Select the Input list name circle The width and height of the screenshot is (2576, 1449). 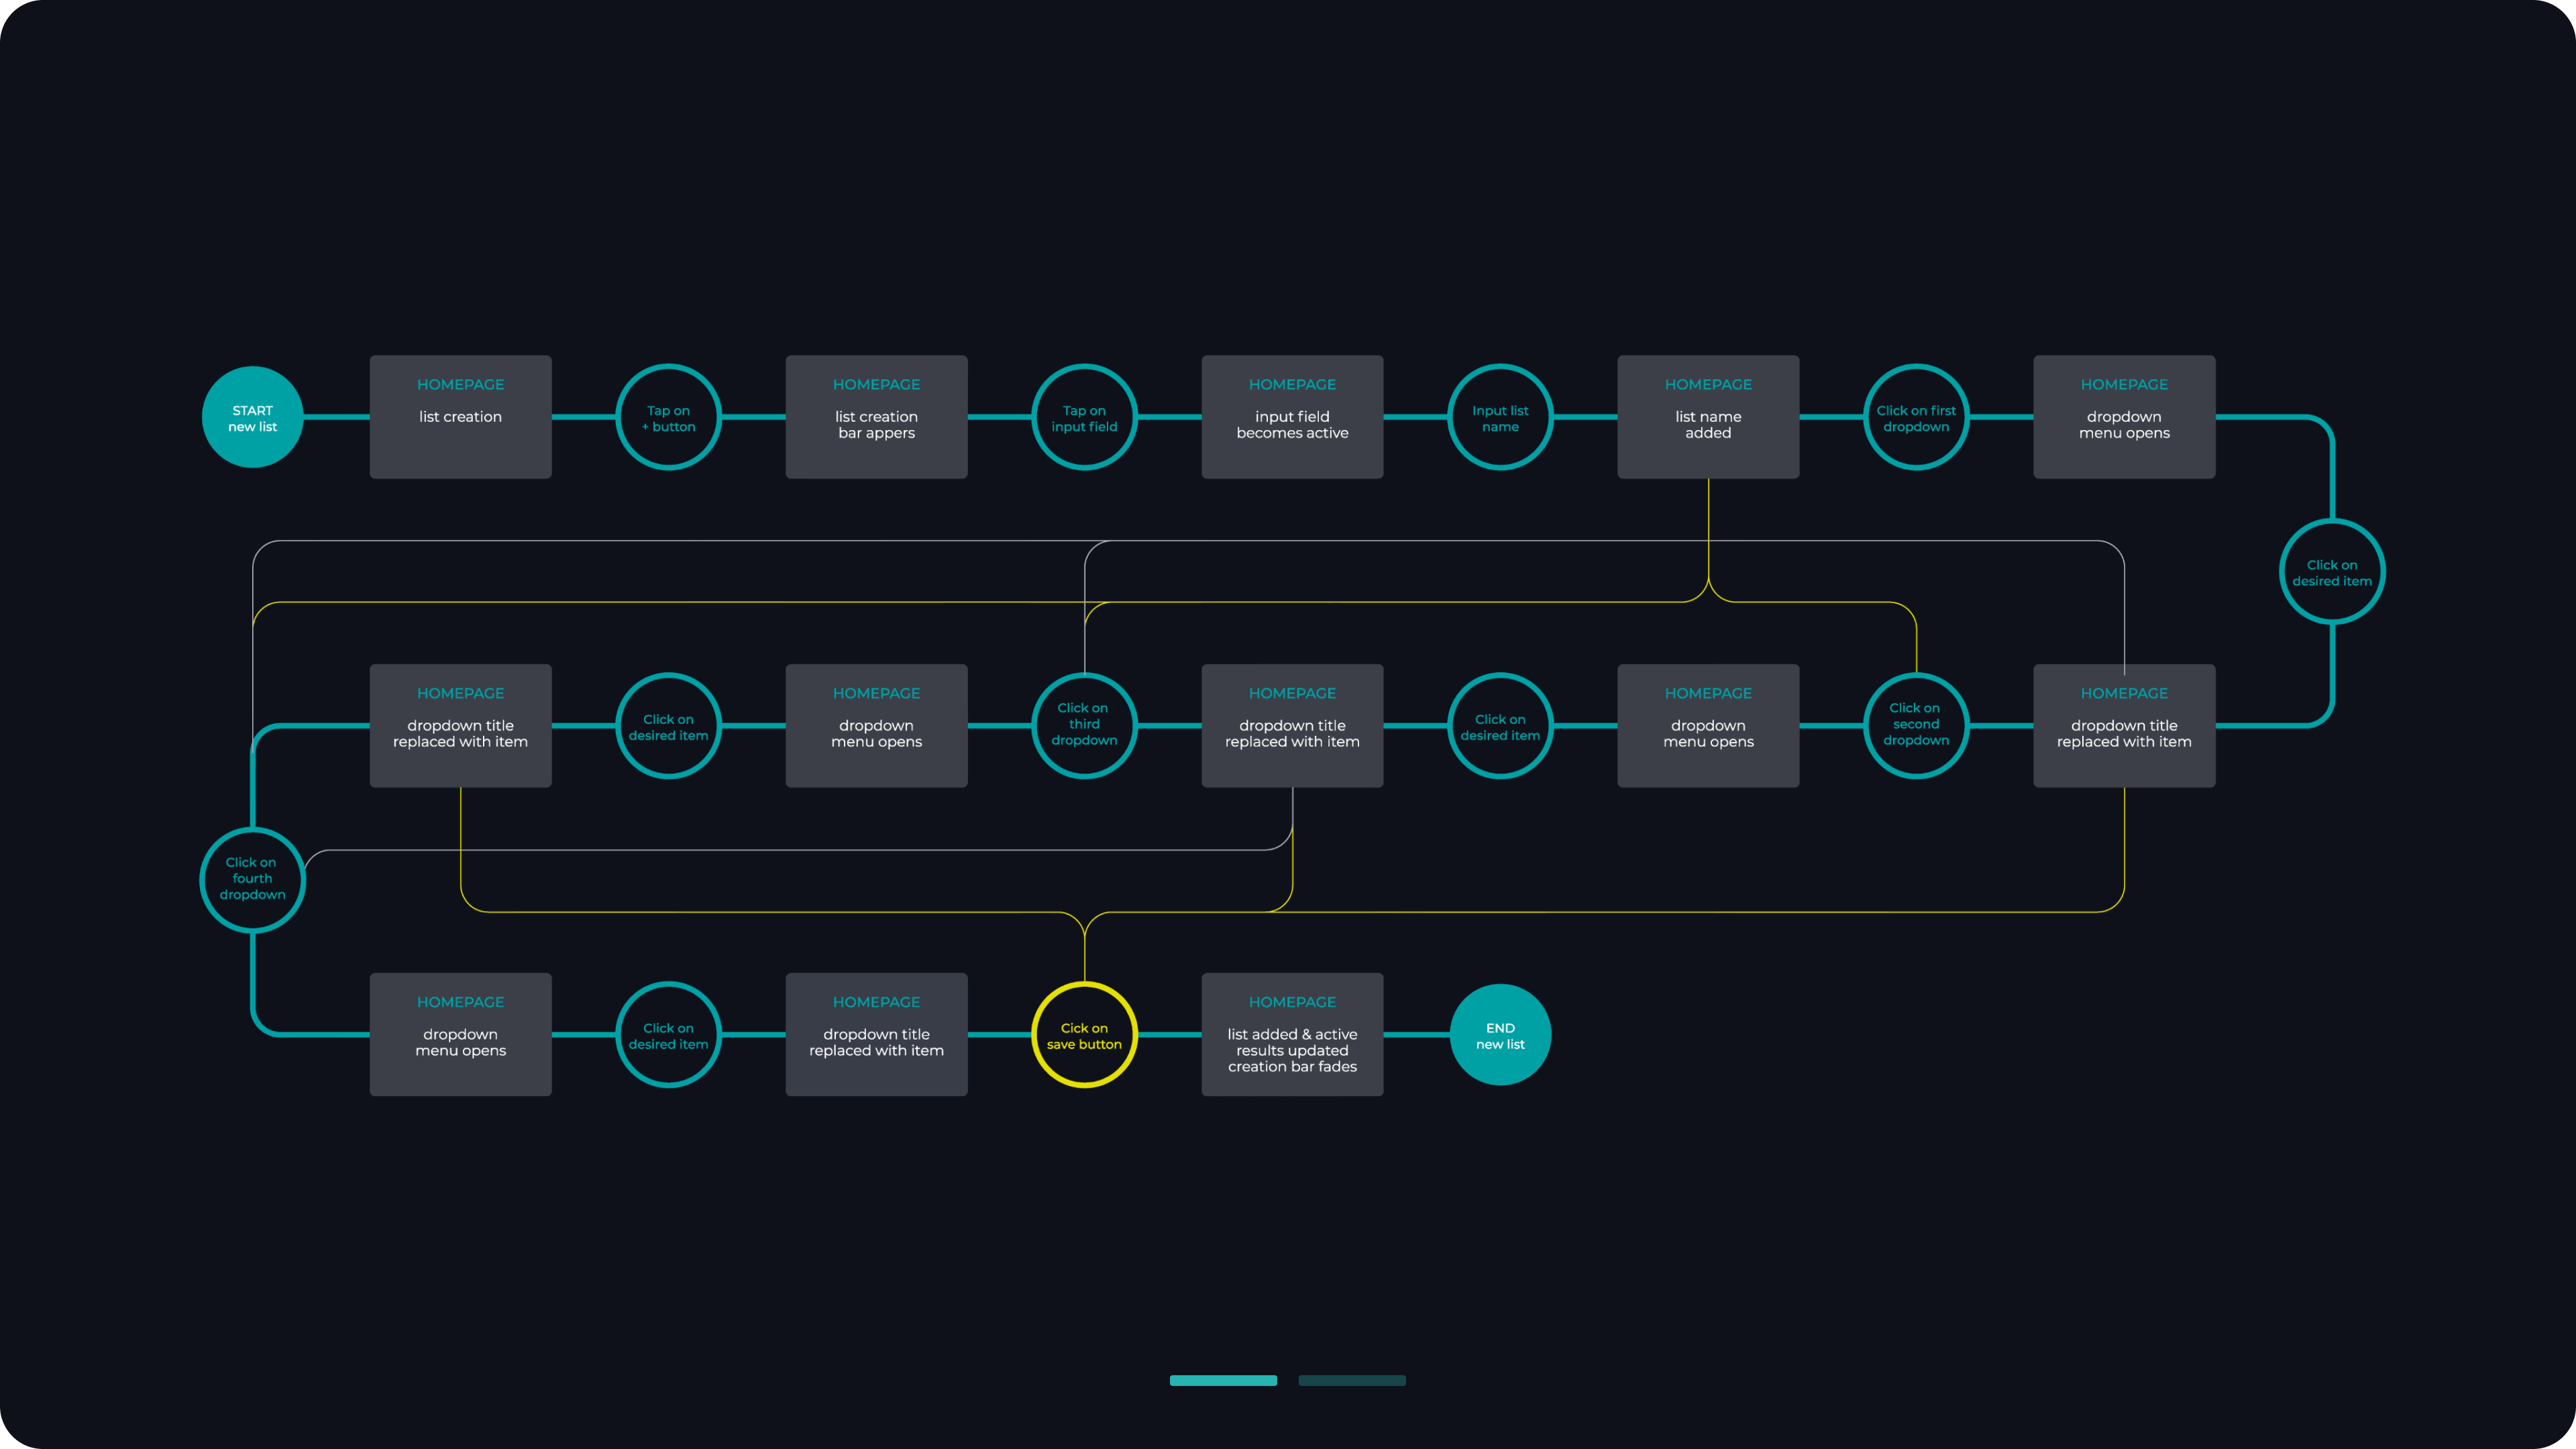pos(1500,417)
